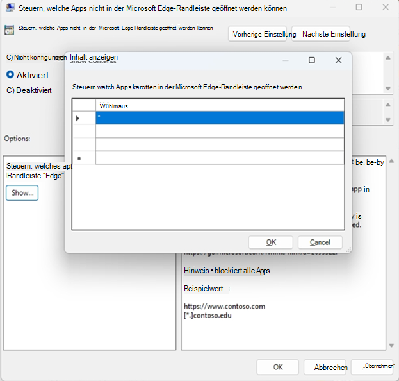The height and width of the screenshot is (381, 399).
Task: Click the [*.]contoso.edu example text
Action: coord(208,316)
